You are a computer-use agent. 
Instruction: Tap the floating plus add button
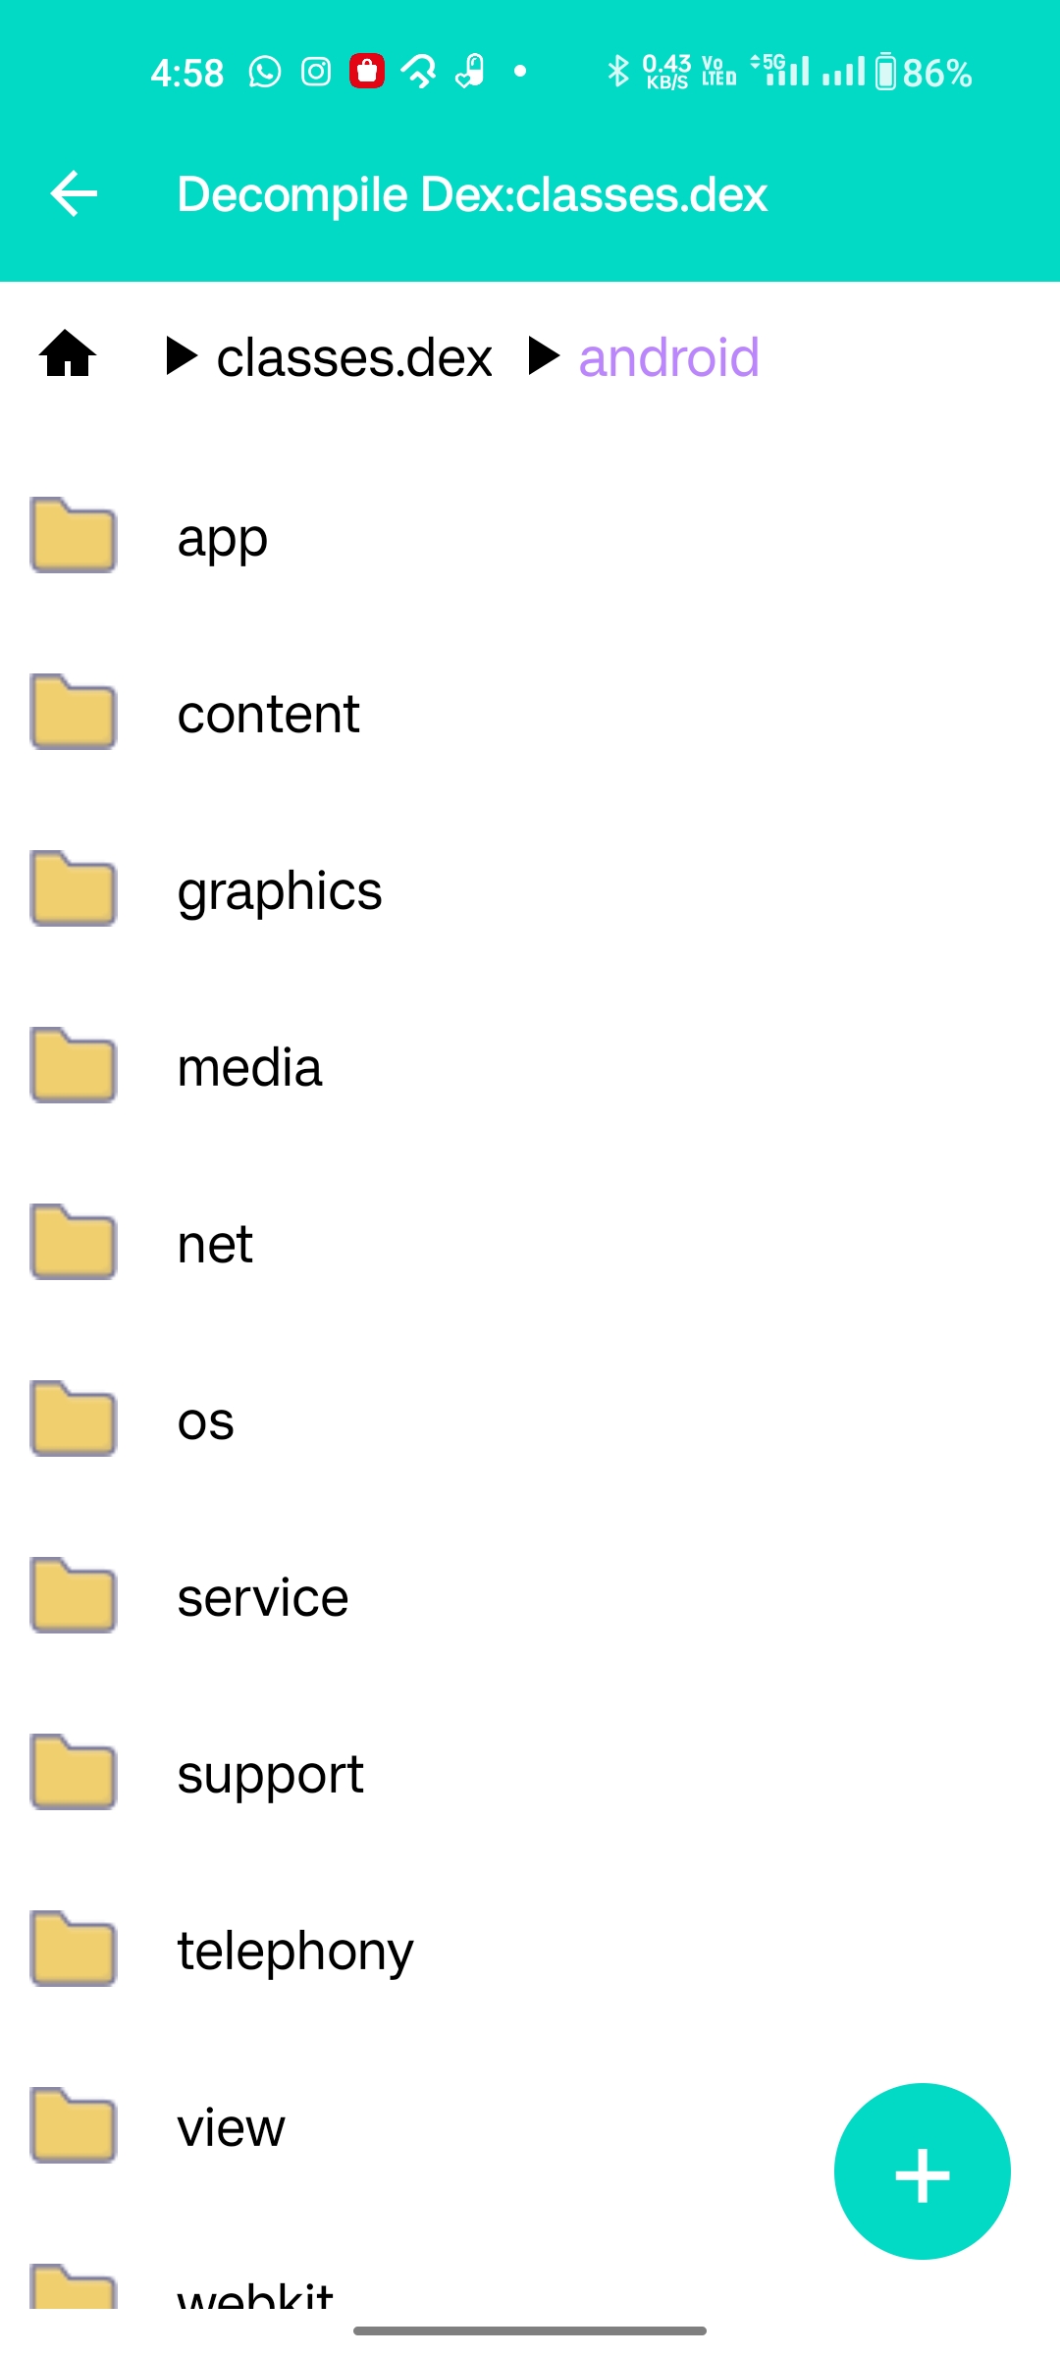[x=922, y=2170]
